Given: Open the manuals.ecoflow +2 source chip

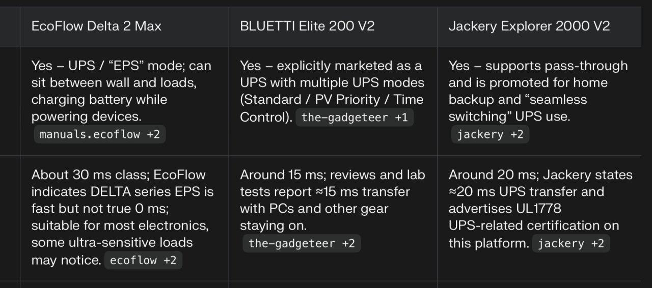Looking at the screenshot, I should tap(99, 135).
